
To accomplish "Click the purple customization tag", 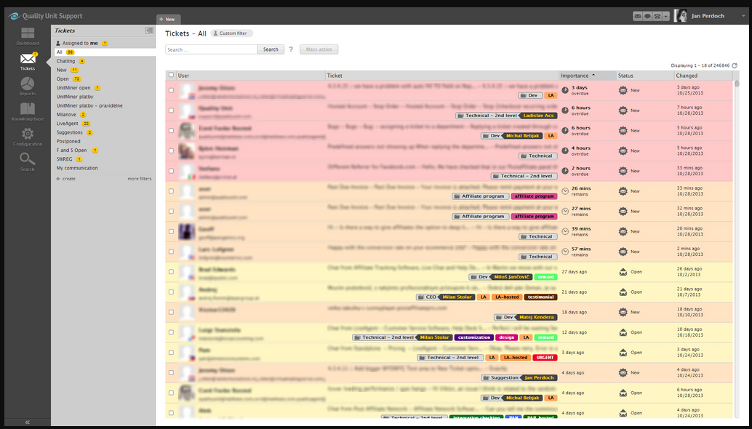I will (474, 337).
